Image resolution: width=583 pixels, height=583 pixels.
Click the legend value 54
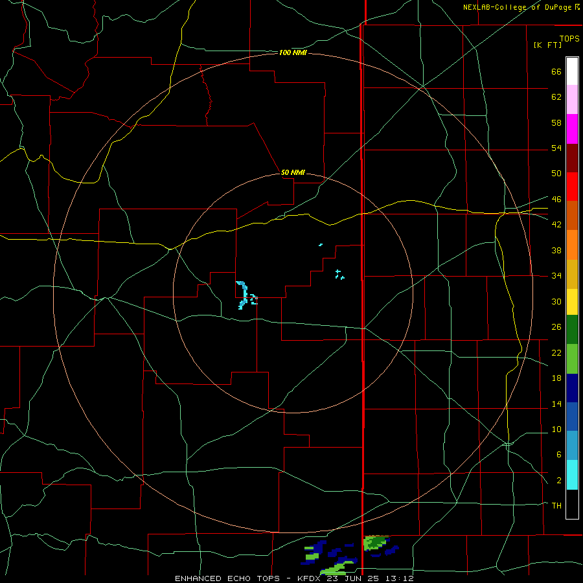[556, 148]
